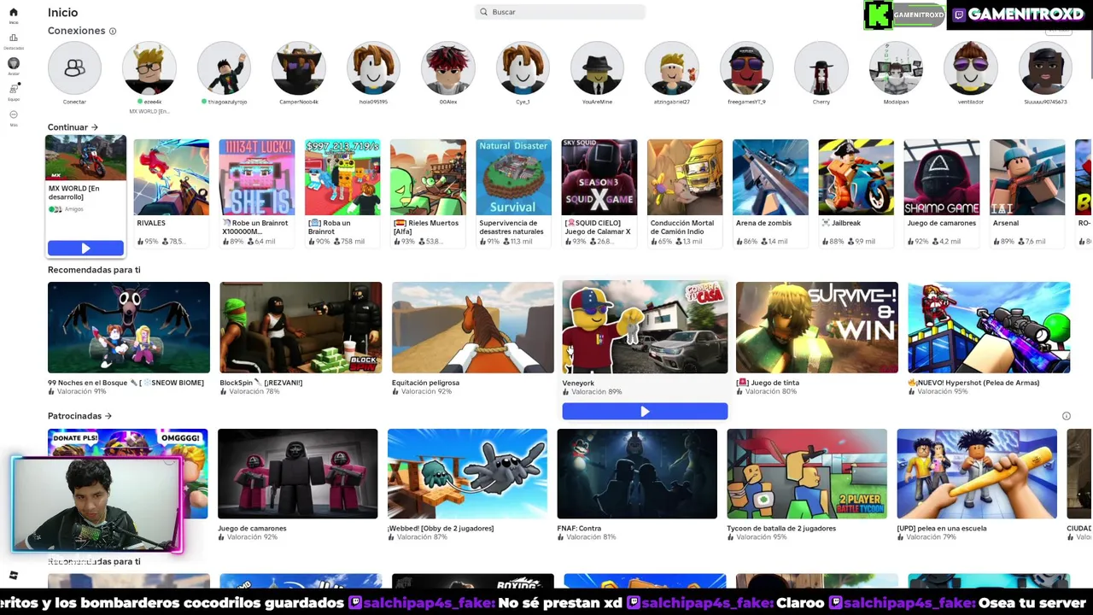Open Modalpan friend avatar

(896, 67)
